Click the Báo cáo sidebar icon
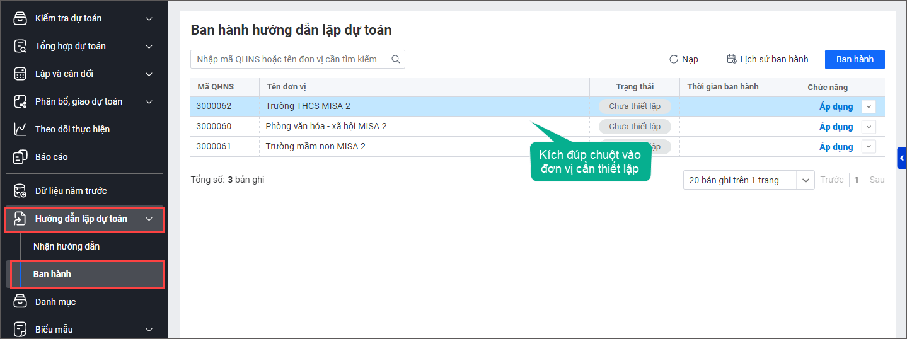This screenshot has height=339, width=907. pyautogui.click(x=20, y=157)
